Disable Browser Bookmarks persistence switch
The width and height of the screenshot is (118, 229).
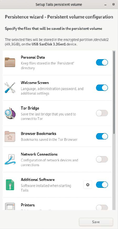(102, 136)
